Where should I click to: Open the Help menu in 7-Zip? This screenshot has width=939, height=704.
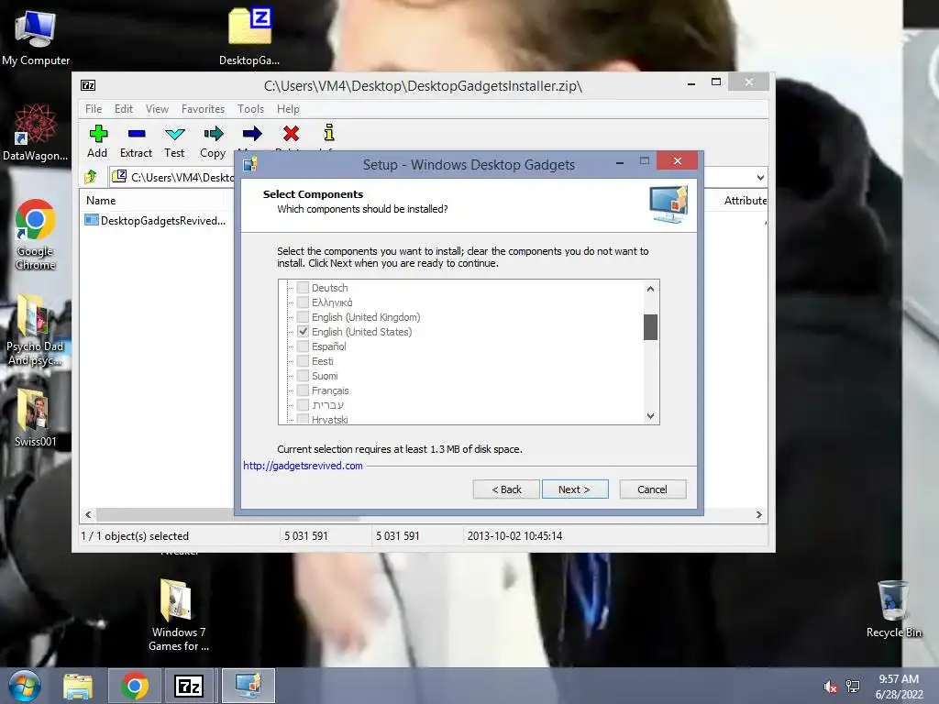click(288, 109)
